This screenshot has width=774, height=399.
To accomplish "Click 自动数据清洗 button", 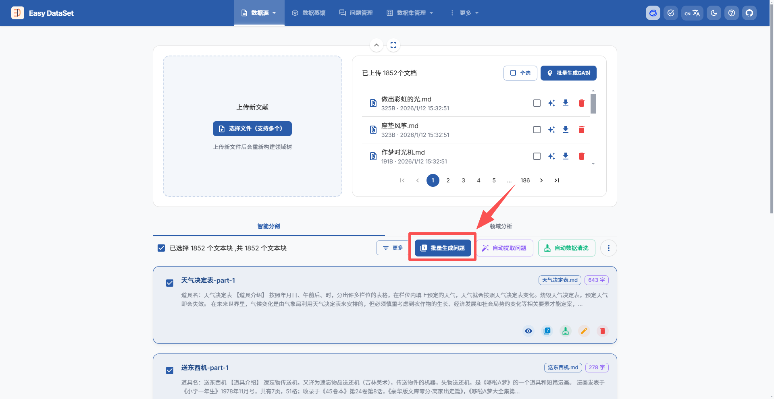I will 567,248.
